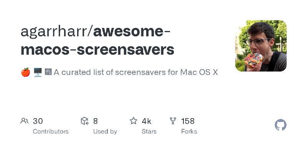
Task: Select the Forks label
Action: click(x=189, y=131)
